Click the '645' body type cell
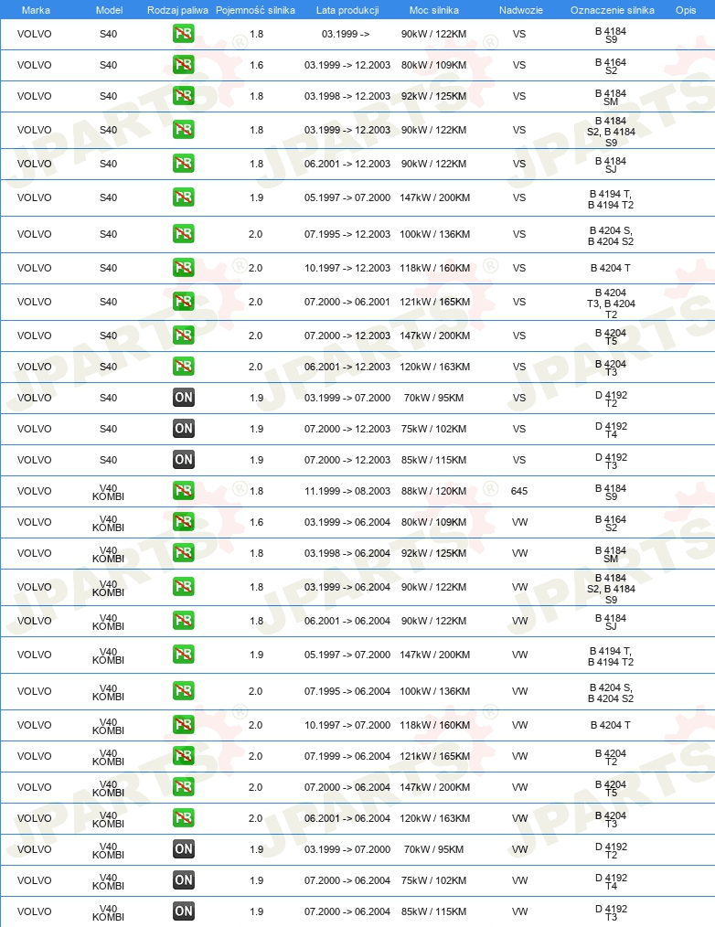715x927 pixels. click(519, 491)
